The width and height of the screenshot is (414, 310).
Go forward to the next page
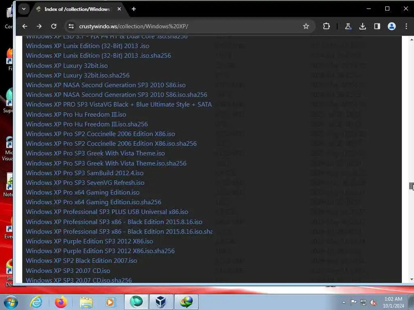pos(39,26)
